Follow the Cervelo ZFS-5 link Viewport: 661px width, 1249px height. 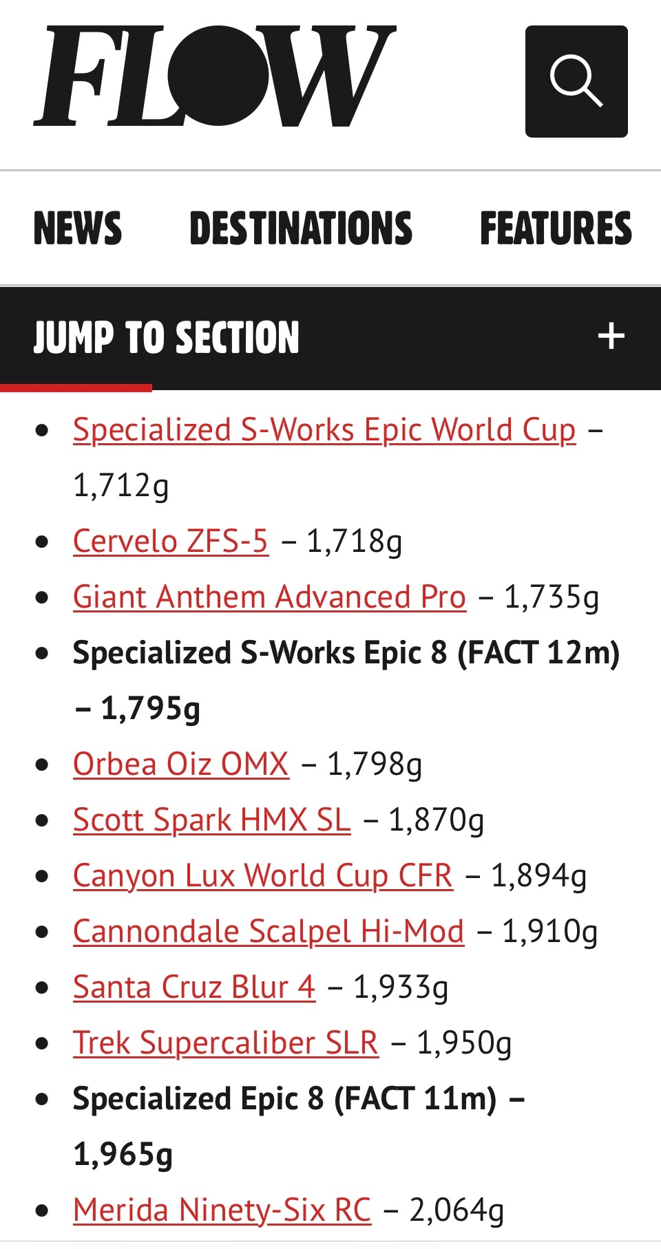tap(171, 542)
